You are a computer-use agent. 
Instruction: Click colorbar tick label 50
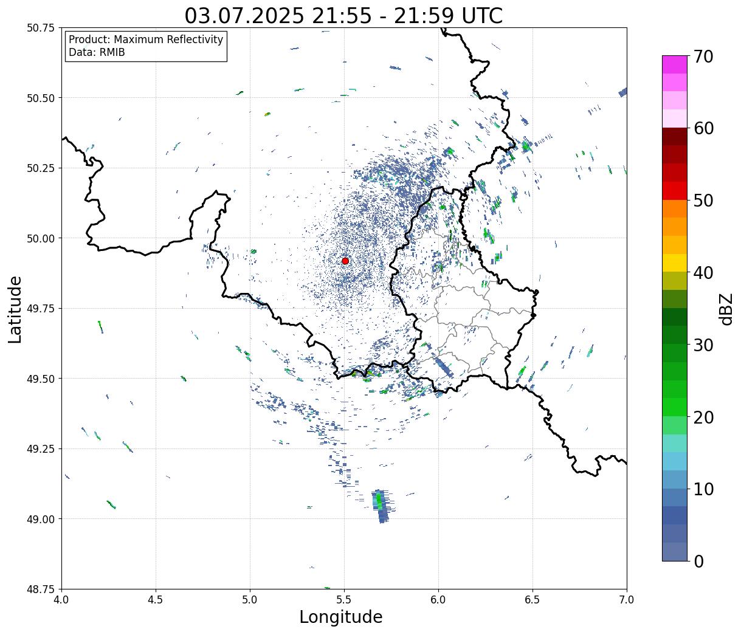(x=703, y=201)
